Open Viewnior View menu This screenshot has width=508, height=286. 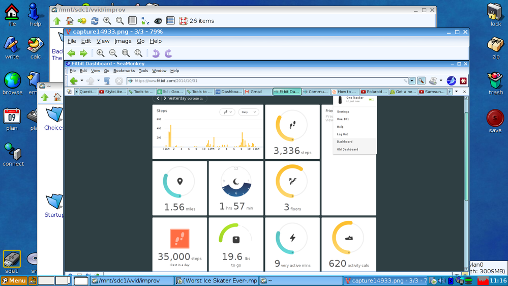(x=103, y=41)
